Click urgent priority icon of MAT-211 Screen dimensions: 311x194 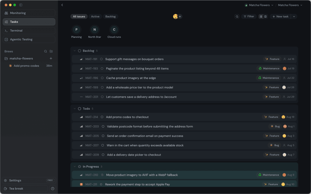81,184
